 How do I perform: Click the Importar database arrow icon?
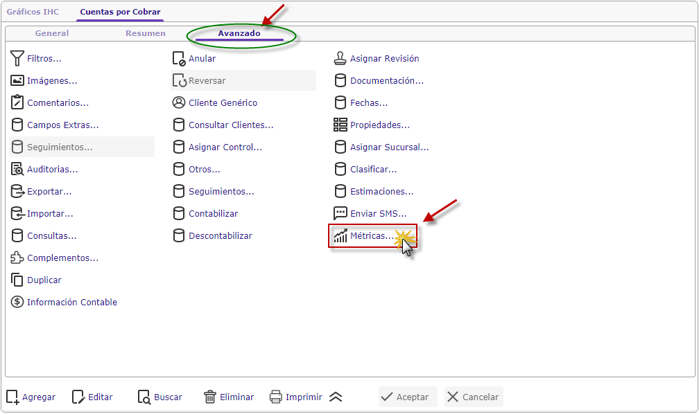(17, 214)
